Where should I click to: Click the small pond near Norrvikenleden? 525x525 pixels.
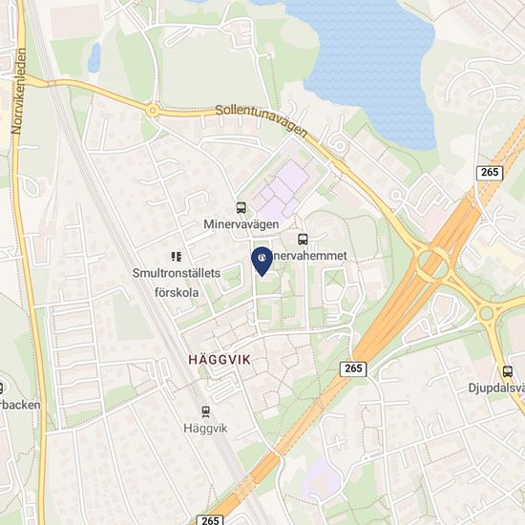pyautogui.click(x=94, y=57)
